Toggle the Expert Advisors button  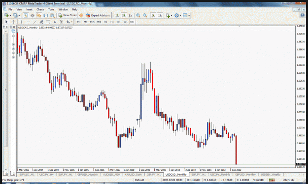[x=98, y=15]
